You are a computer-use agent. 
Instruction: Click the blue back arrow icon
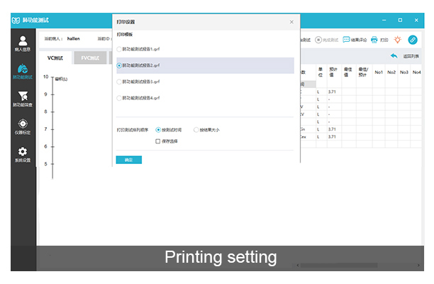394,56
